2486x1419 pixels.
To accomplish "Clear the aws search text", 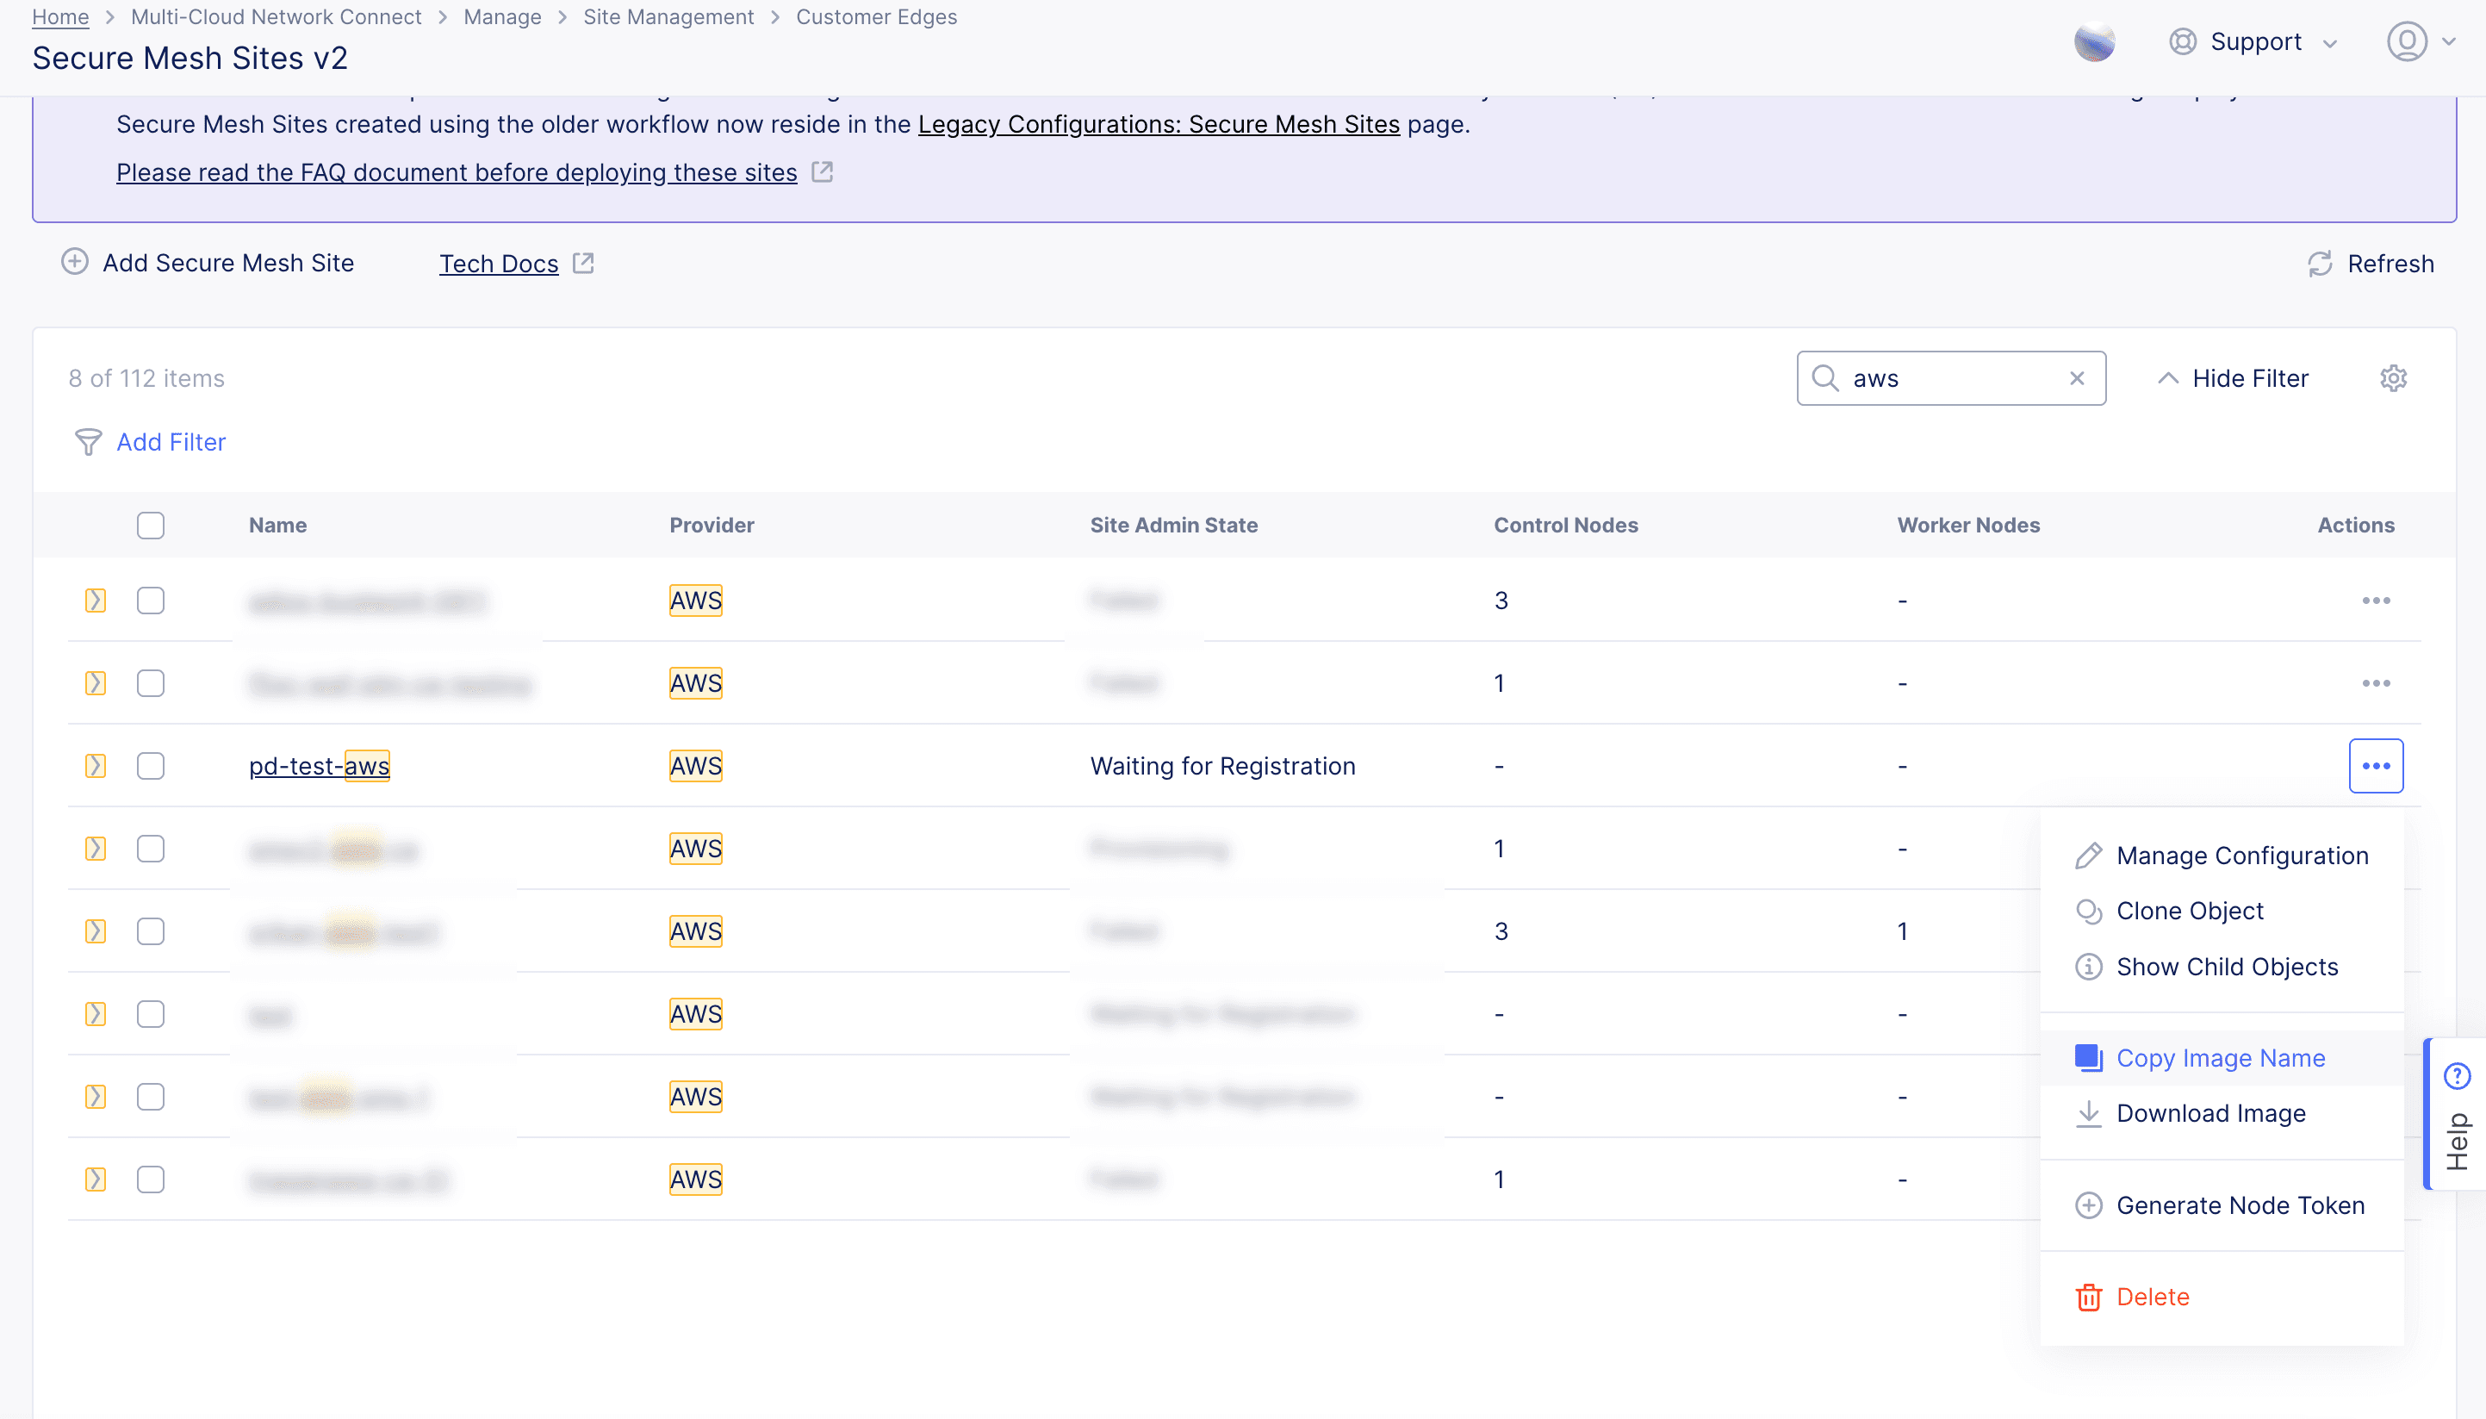I will pyautogui.click(x=2076, y=378).
